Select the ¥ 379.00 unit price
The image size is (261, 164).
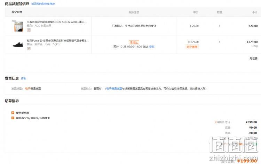tap(193, 42)
